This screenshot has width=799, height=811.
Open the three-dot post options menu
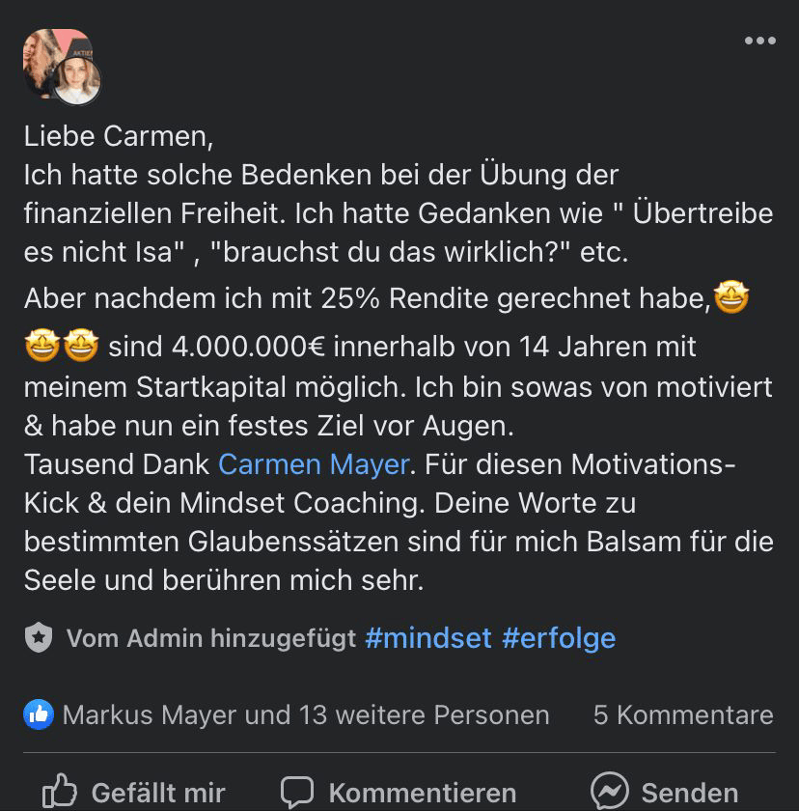[x=759, y=41]
